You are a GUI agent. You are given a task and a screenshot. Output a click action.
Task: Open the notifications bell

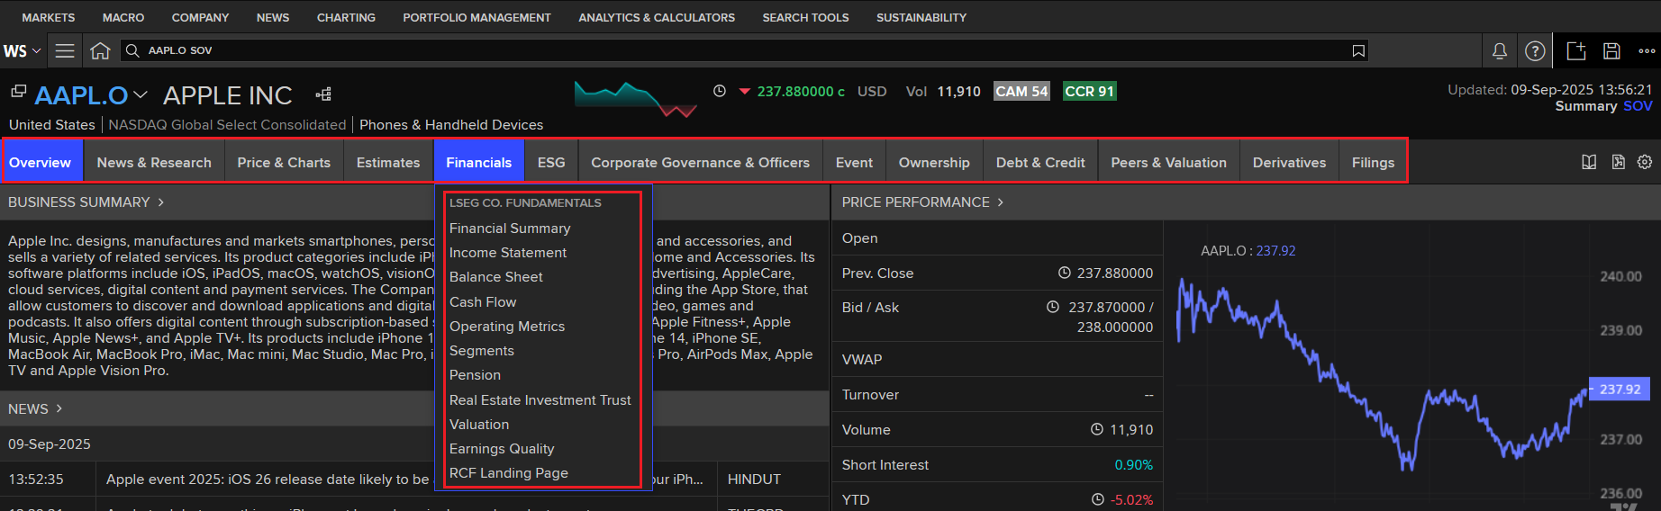click(1499, 51)
